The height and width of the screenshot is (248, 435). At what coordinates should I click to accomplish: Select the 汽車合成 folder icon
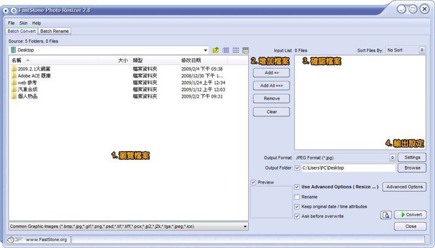[x=14, y=89]
